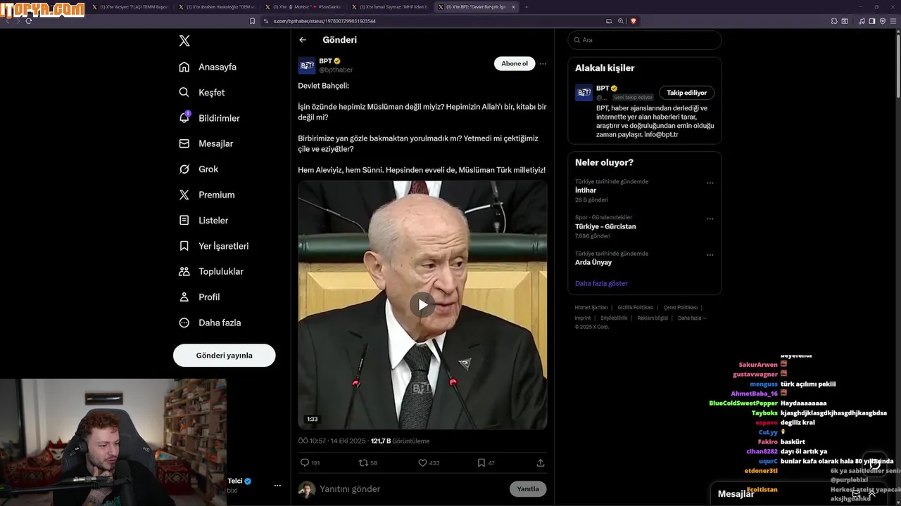Viewport: 901px width, 506px height.
Task: Open Keşfet search icon in sidebar
Action: (x=184, y=92)
